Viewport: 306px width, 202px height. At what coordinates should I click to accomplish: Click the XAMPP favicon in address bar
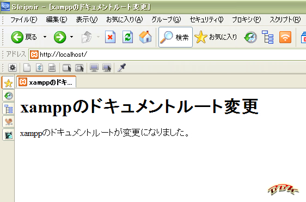click(x=34, y=55)
